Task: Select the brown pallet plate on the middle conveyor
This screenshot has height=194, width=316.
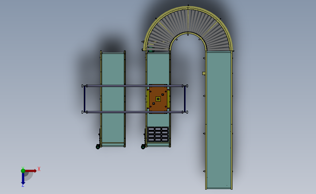Action: (x=158, y=99)
